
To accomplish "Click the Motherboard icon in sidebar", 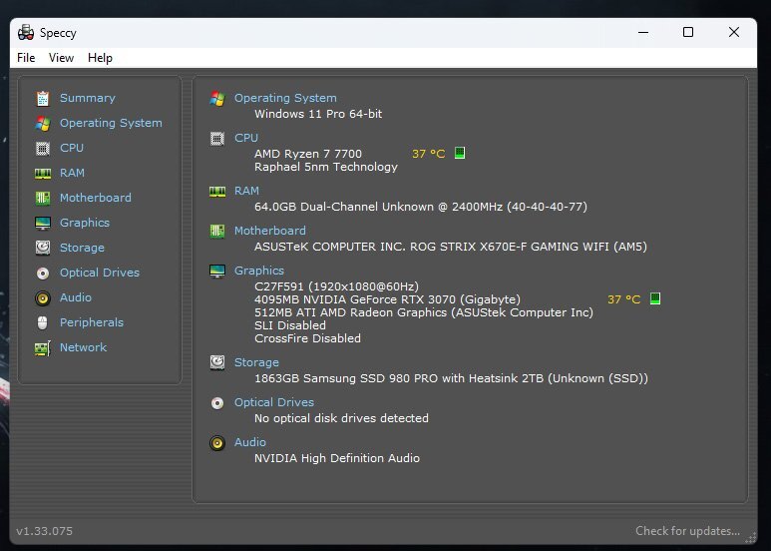I will [43, 199].
